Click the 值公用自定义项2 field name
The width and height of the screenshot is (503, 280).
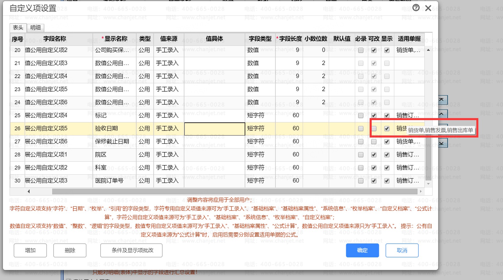[46, 50]
